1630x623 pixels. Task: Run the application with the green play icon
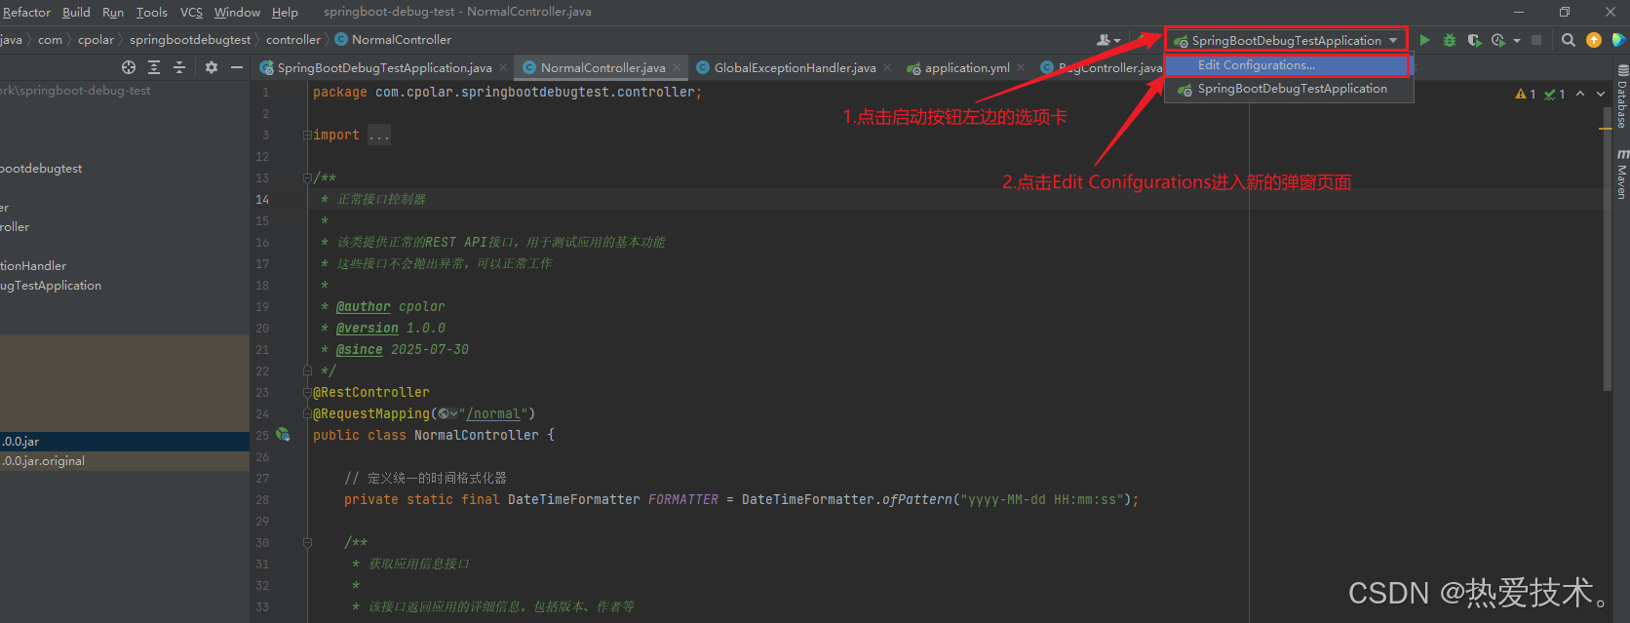coord(1424,40)
